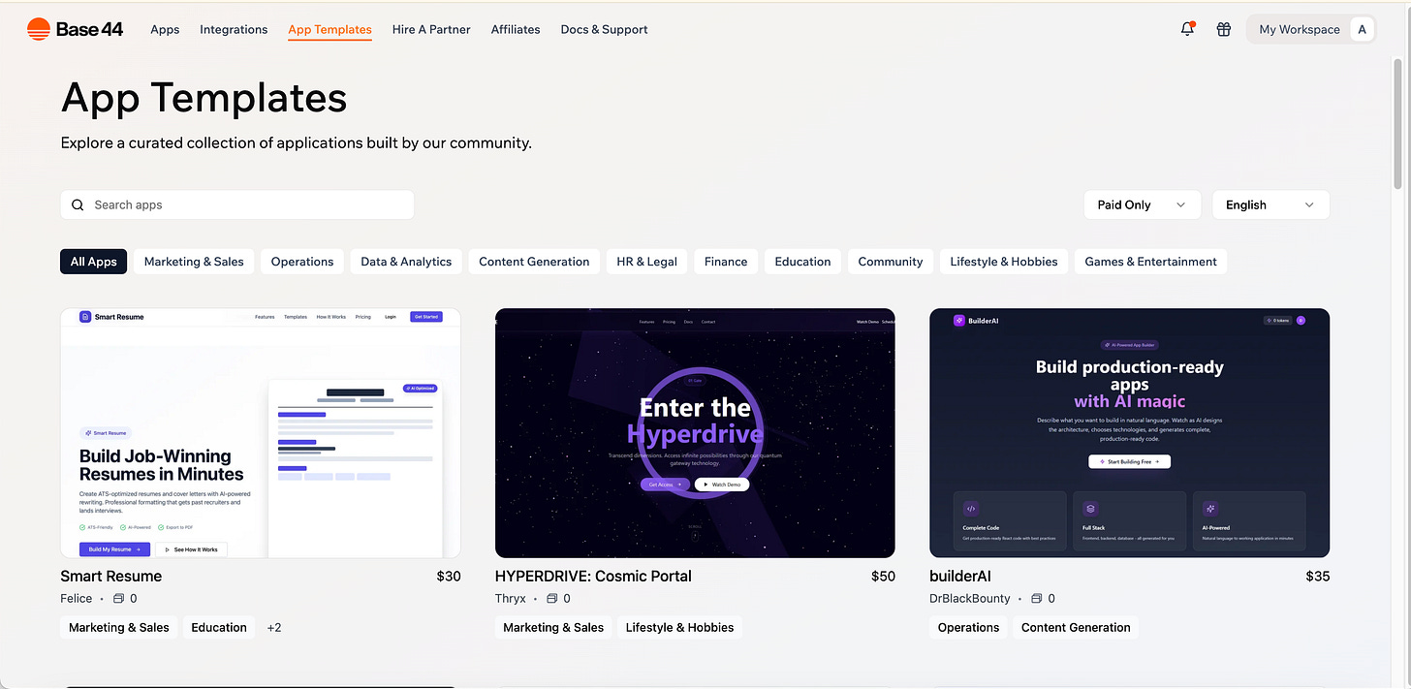Filter by Marketing & Sales category chip
The image size is (1411, 689).
click(194, 262)
